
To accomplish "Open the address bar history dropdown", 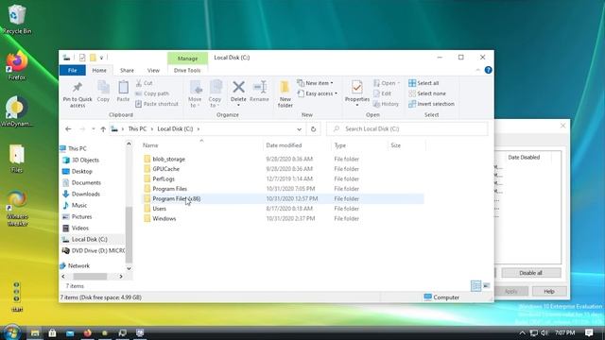I will click(299, 129).
